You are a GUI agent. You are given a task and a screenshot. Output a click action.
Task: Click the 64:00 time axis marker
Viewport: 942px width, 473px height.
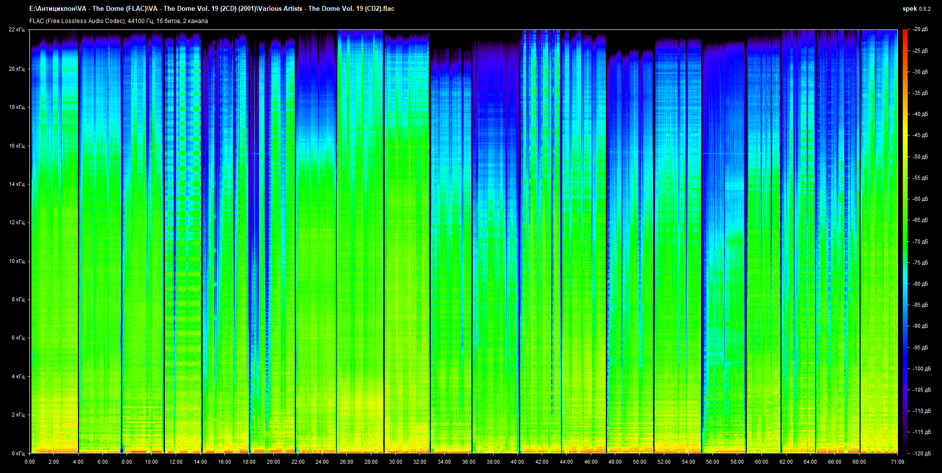(x=810, y=462)
